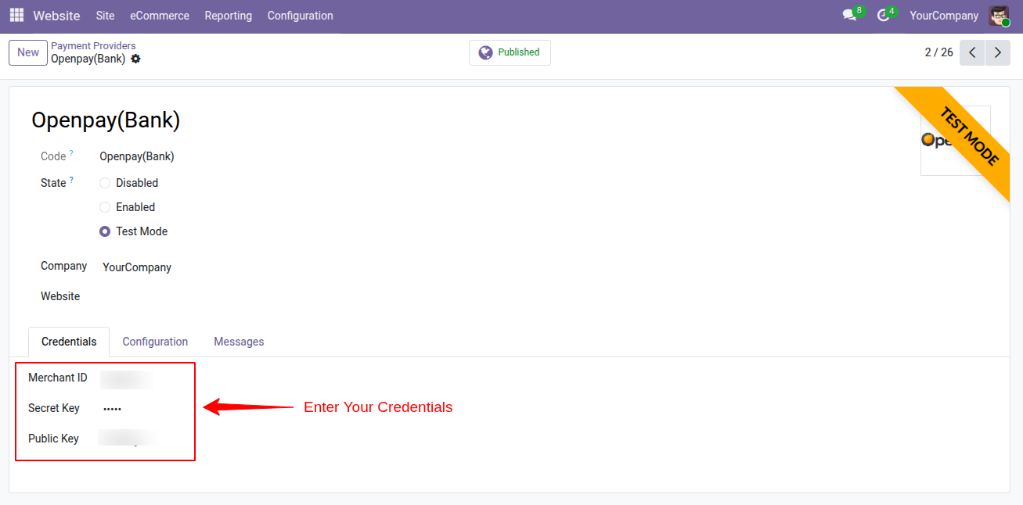Viewport: 1023px width, 505px height.
Task: Go to next record arrow
Action: [x=998, y=52]
